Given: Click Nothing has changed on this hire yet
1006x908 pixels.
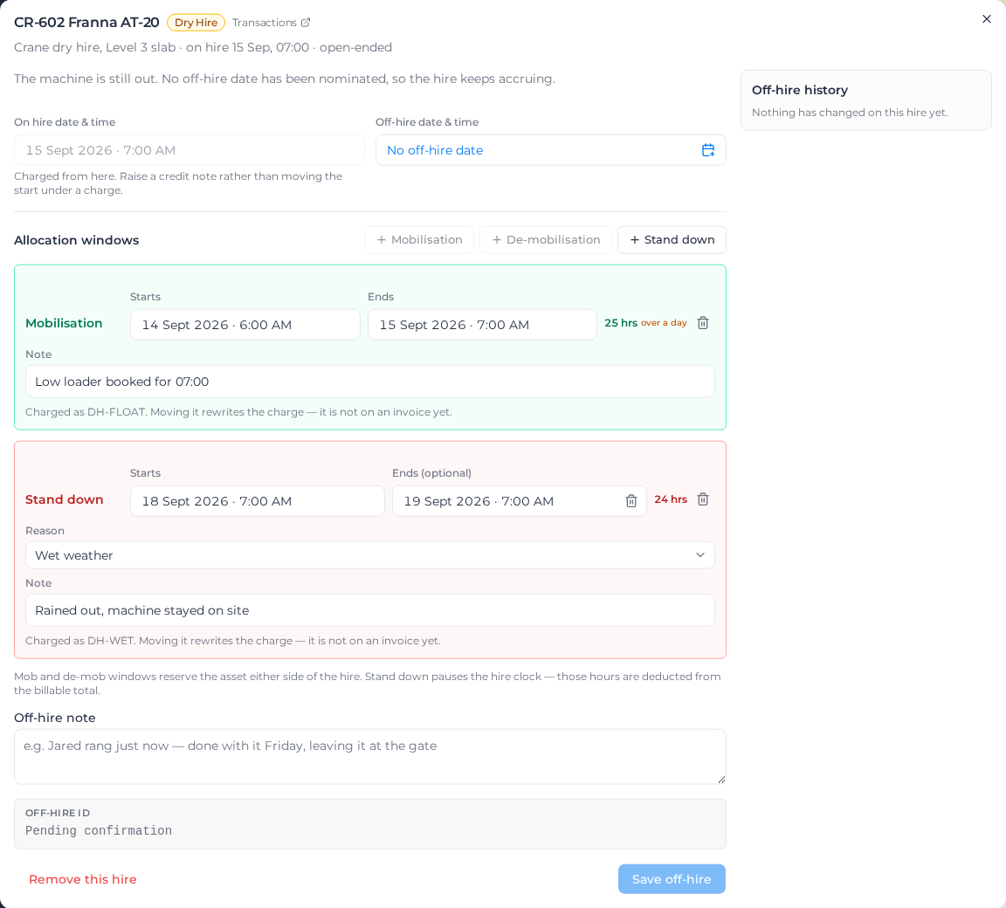Looking at the screenshot, I should tap(850, 113).
